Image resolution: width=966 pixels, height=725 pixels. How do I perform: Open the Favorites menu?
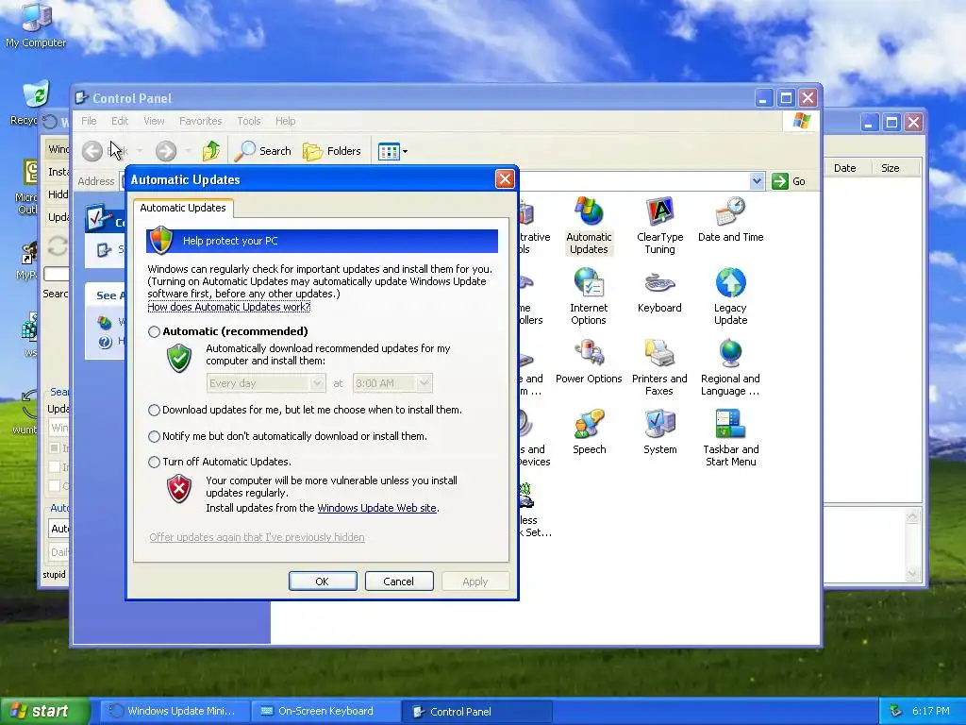coord(200,121)
